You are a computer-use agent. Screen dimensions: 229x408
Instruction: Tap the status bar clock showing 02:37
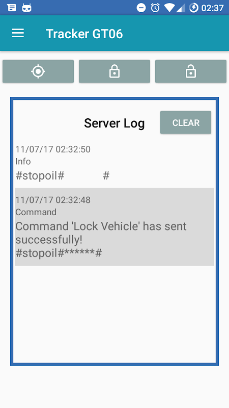point(212,8)
